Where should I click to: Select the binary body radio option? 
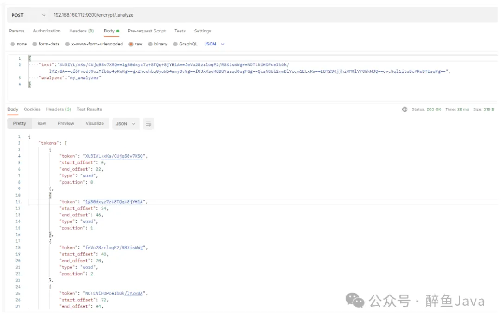(x=150, y=44)
